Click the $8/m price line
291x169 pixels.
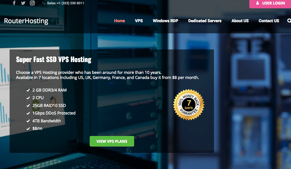37,128
